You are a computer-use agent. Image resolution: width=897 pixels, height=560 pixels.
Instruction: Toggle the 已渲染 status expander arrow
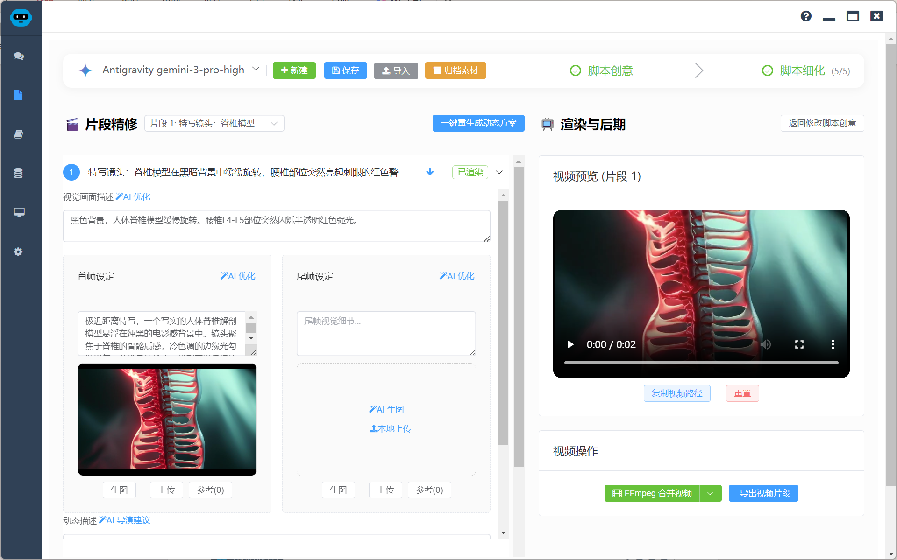coord(499,172)
